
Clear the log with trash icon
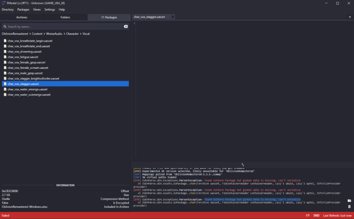[x=349, y=206]
